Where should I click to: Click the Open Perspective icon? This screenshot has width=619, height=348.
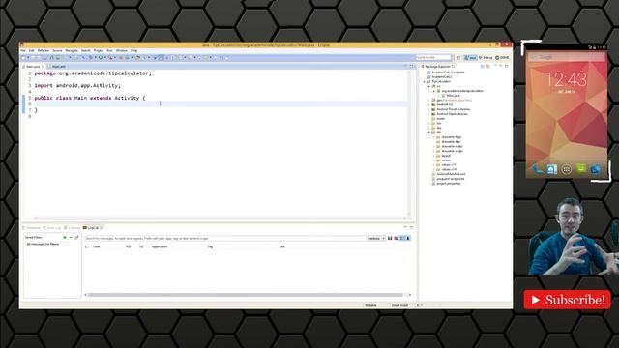click(458, 58)
